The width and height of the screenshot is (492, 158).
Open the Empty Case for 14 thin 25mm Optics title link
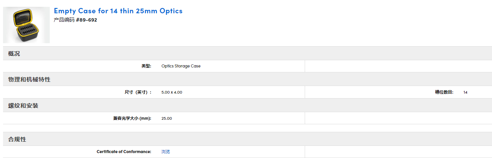pyautogui.click(x=118, y=11)
